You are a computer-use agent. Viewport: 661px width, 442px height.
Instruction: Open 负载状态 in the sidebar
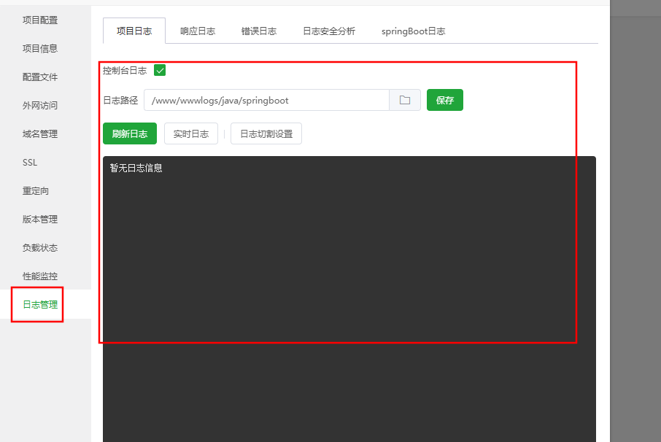pyautogui.click(x=40, y=248)
